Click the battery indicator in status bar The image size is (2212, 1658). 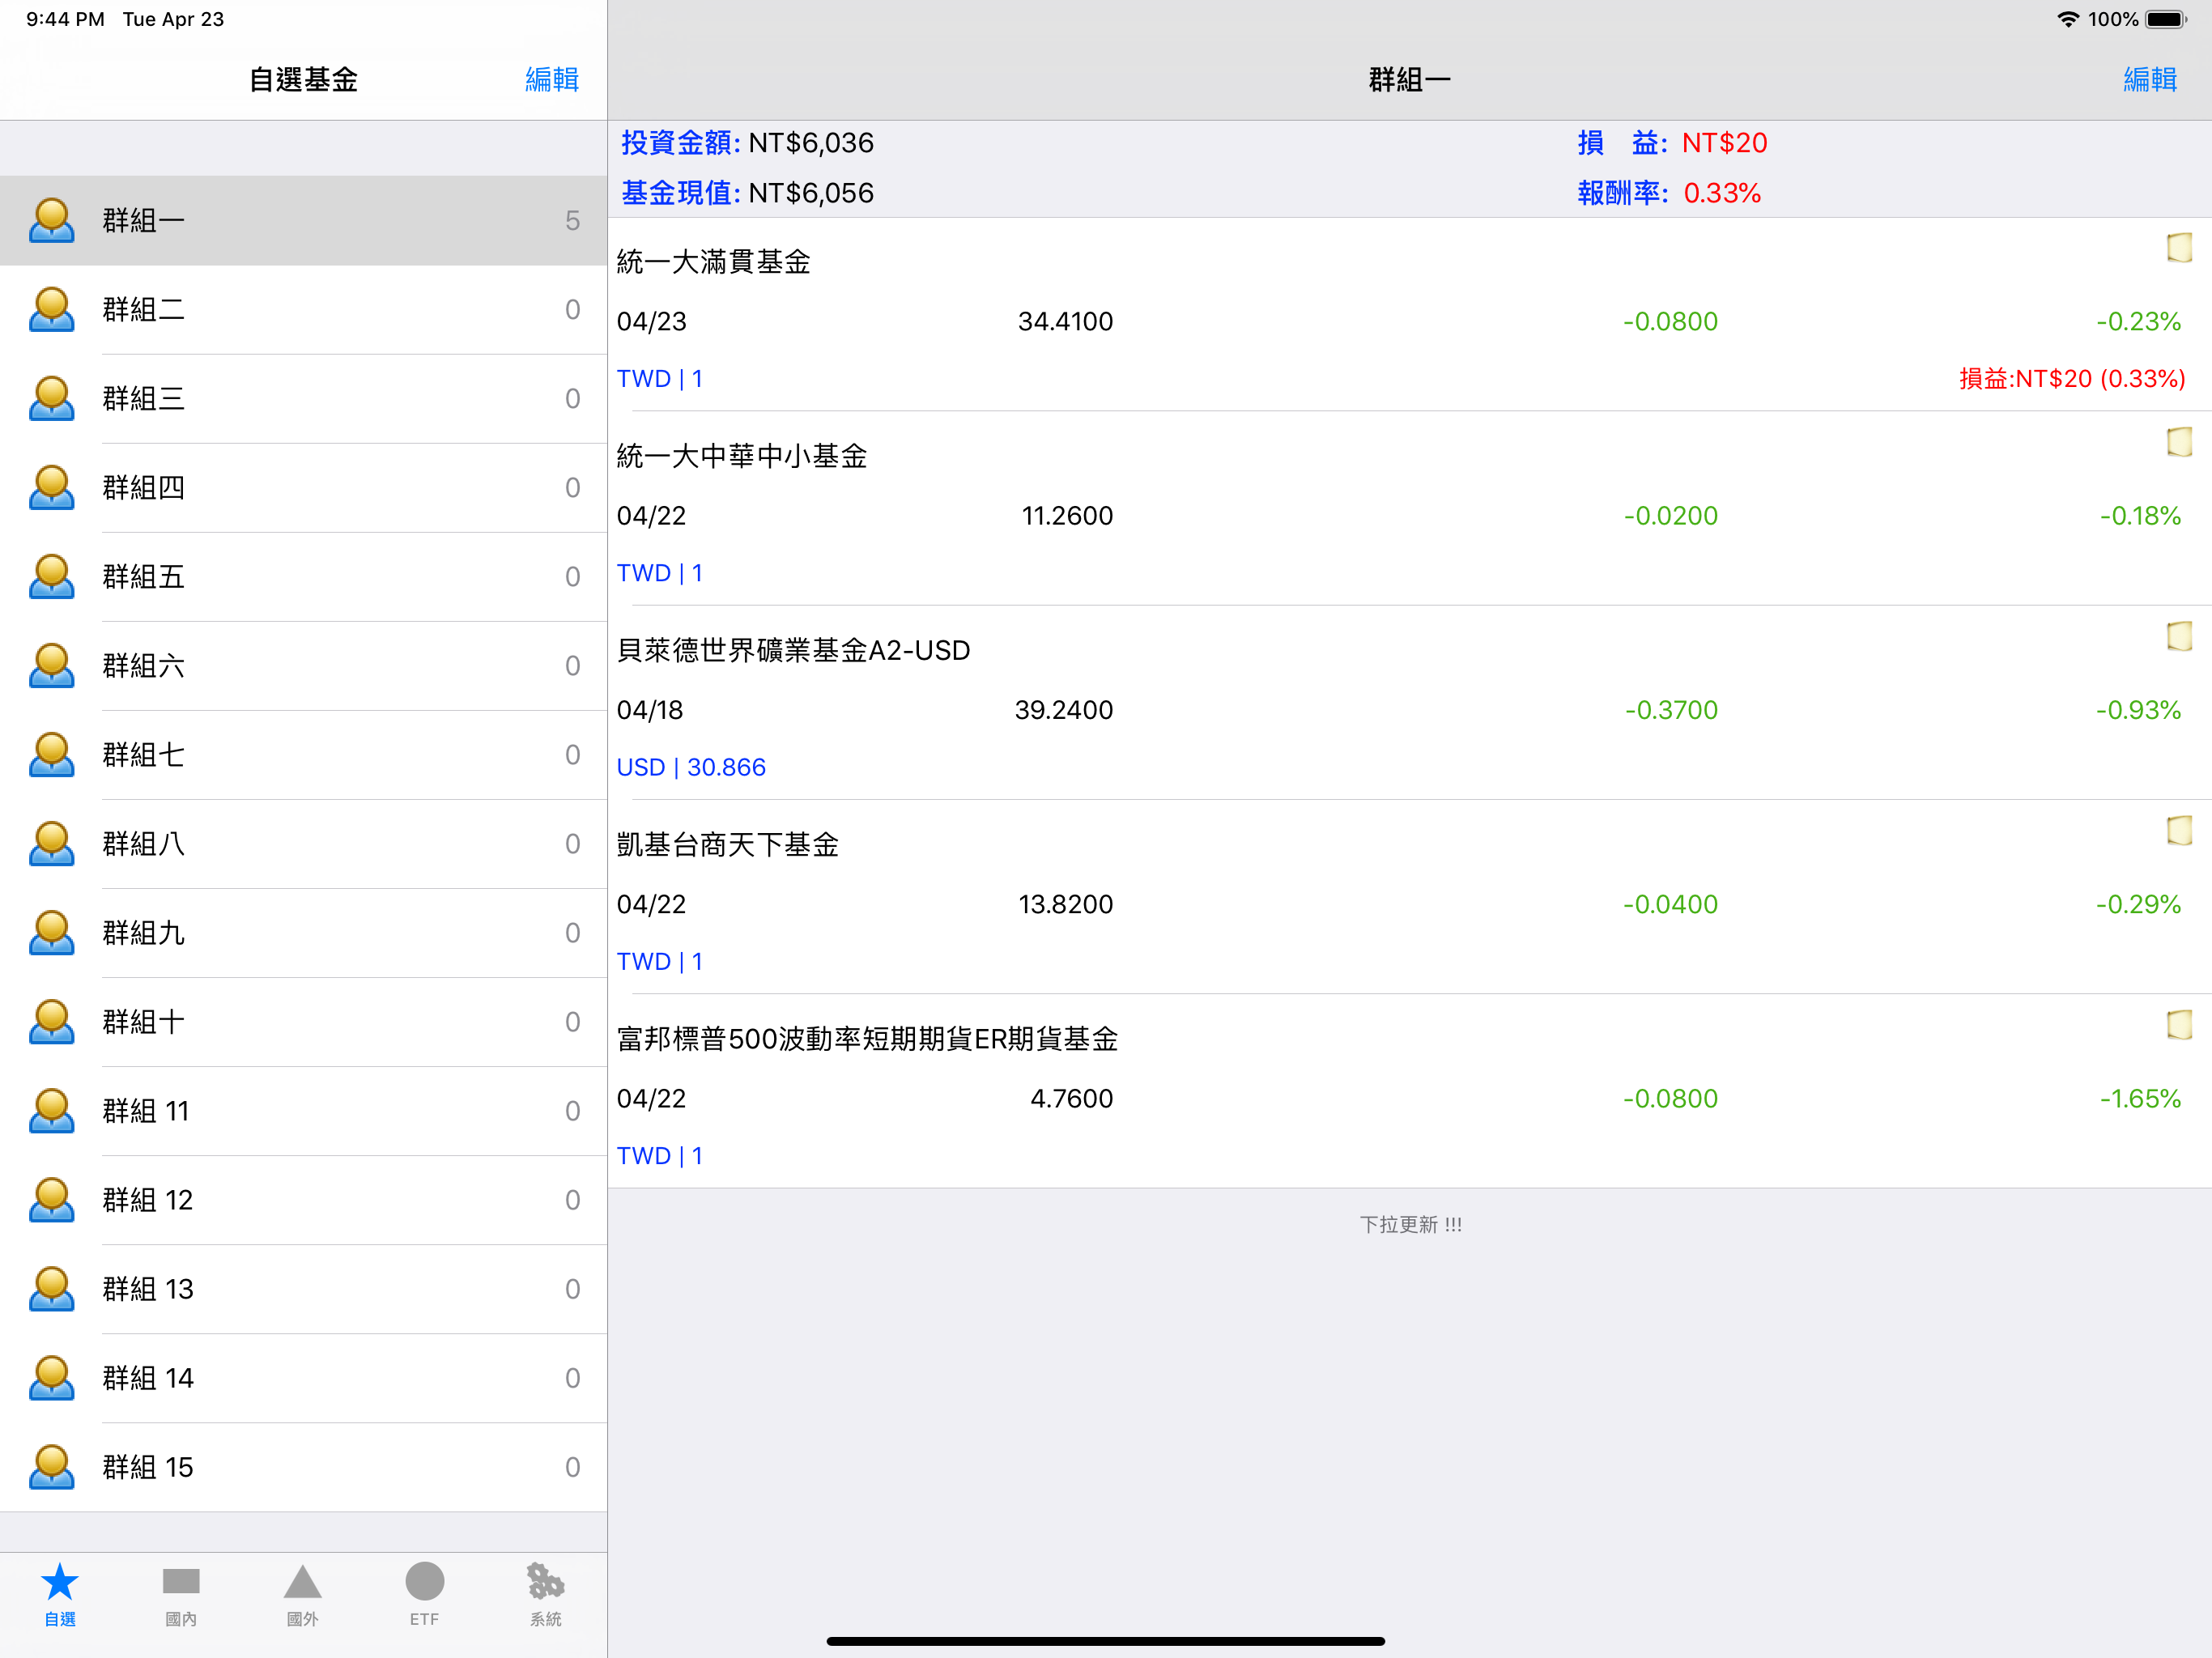click(2166, 19)
